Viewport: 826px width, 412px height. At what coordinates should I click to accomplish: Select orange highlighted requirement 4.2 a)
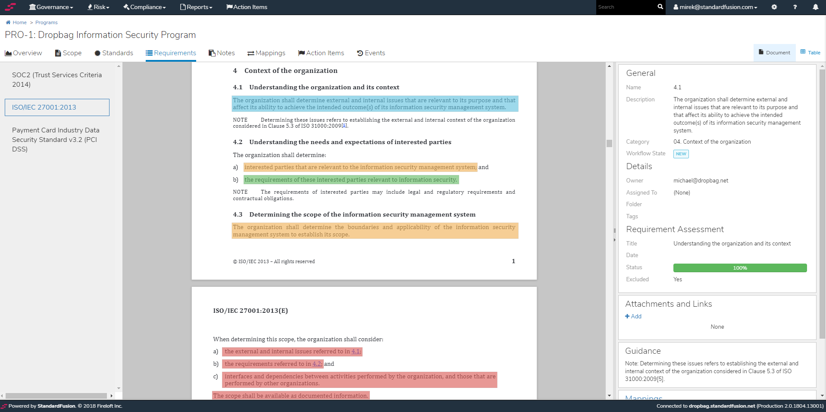[360, 167]
